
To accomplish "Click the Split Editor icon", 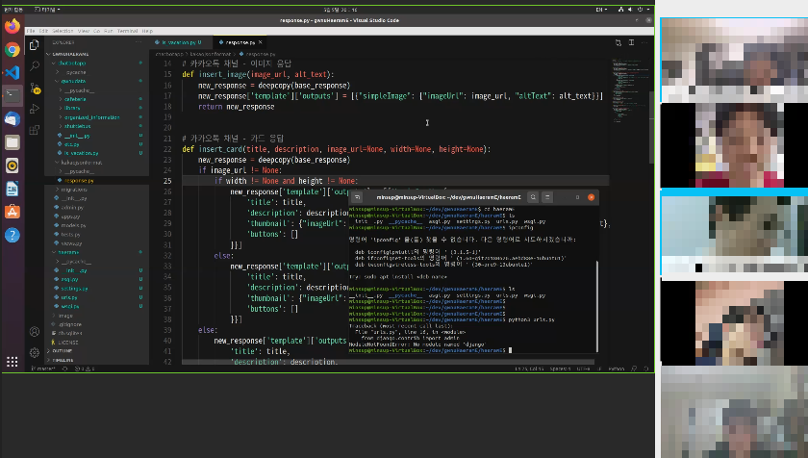I will [630, 43].
